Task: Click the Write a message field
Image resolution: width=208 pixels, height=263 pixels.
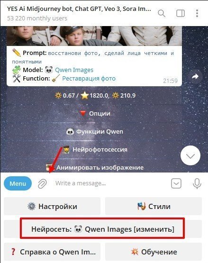Action: point(109,183)
